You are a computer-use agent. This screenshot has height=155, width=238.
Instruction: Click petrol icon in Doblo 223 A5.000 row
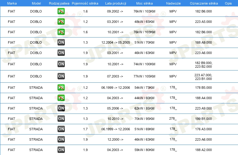point(61,22)
